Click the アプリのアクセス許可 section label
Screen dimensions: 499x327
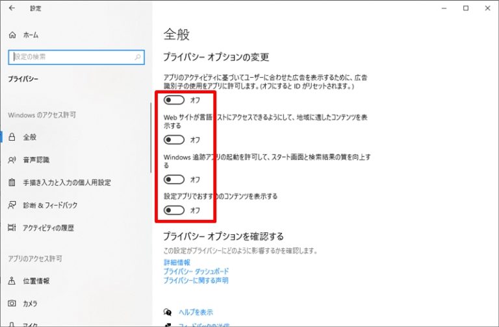tap(35, 259)
